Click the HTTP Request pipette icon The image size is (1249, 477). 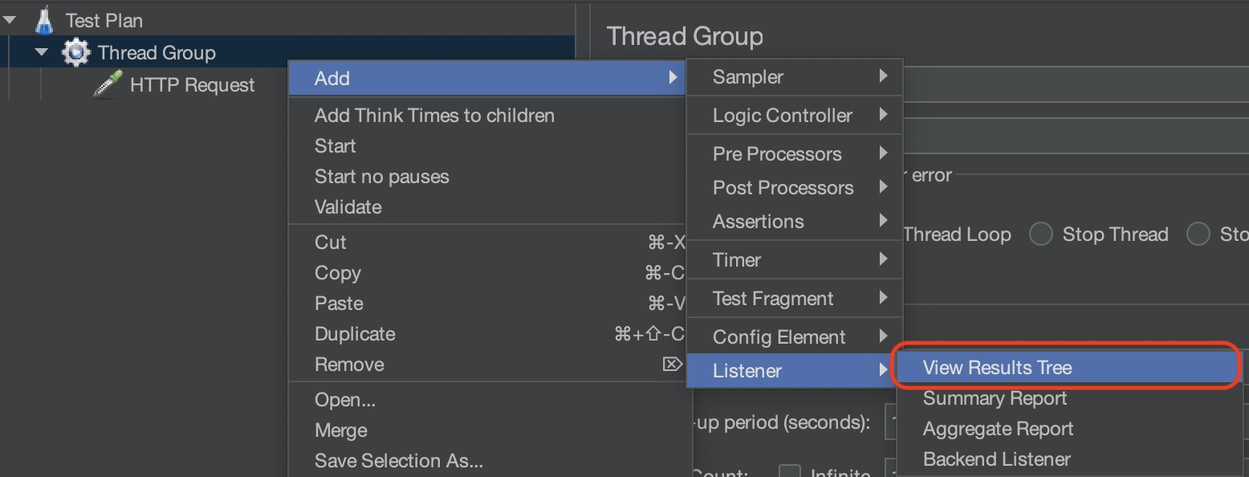coord(108,84)
